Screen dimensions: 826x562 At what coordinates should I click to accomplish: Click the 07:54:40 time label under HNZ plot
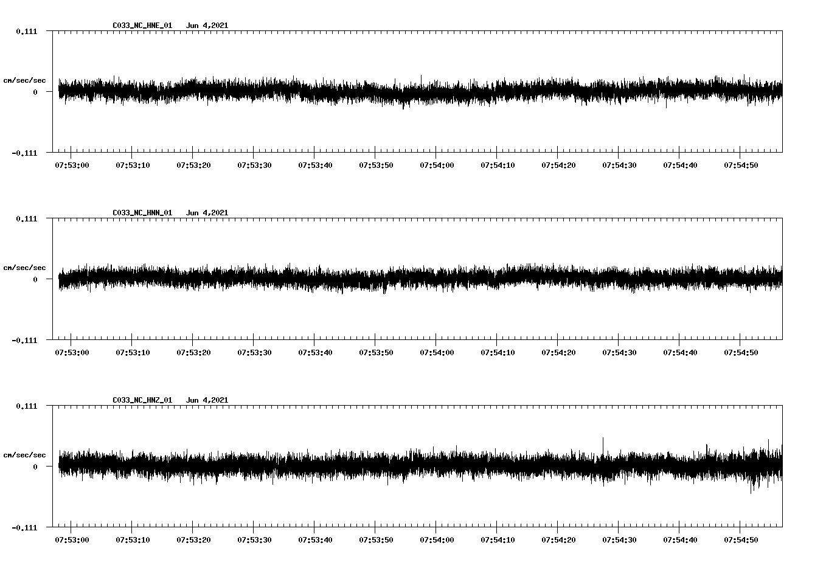point(680,539)
